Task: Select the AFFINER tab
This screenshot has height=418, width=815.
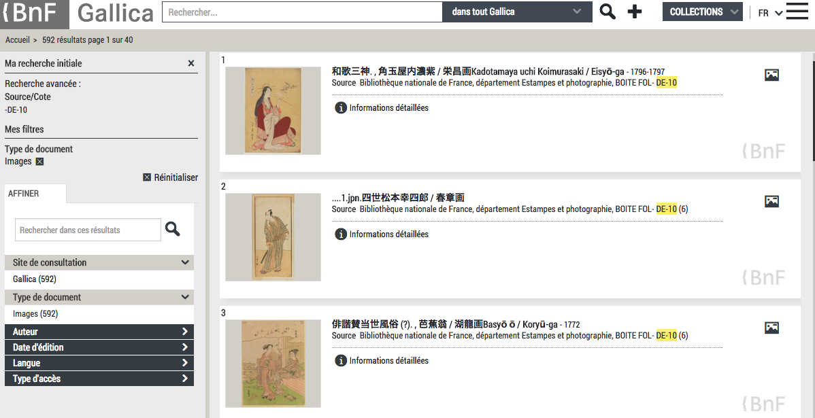Action: pyautogui.click(x=35, y=194)
